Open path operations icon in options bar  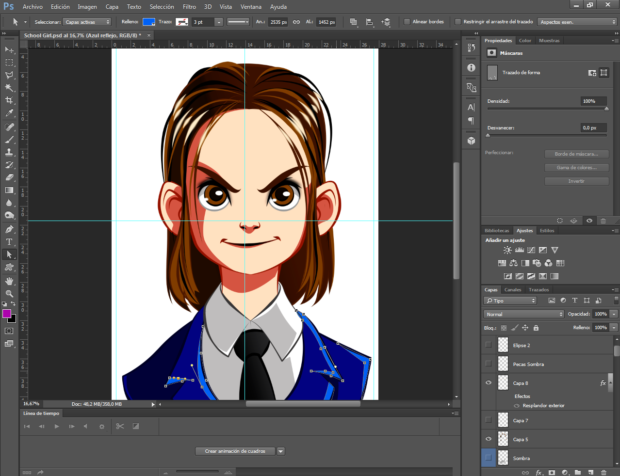(354, 22)
